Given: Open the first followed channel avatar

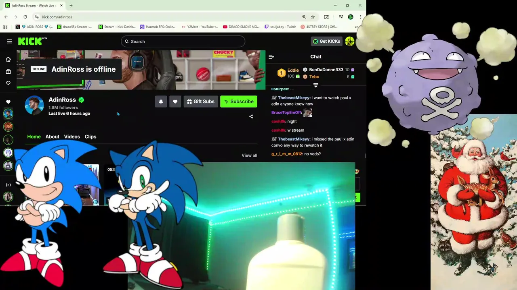Looking at the screenshot, I should coord(8,114).
